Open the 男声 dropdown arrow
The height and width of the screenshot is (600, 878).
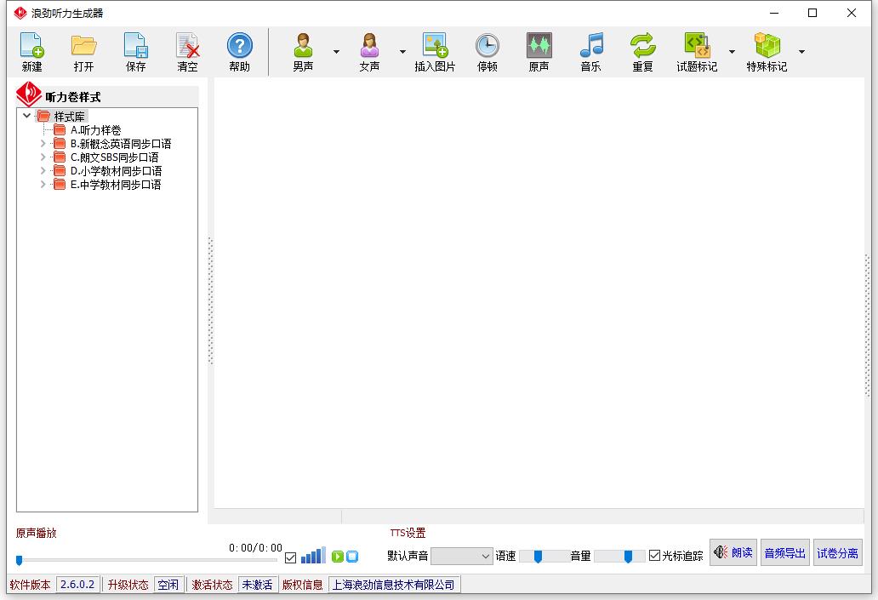337,52
